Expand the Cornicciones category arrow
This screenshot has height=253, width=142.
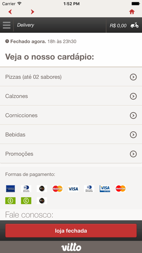click(133, 116)
